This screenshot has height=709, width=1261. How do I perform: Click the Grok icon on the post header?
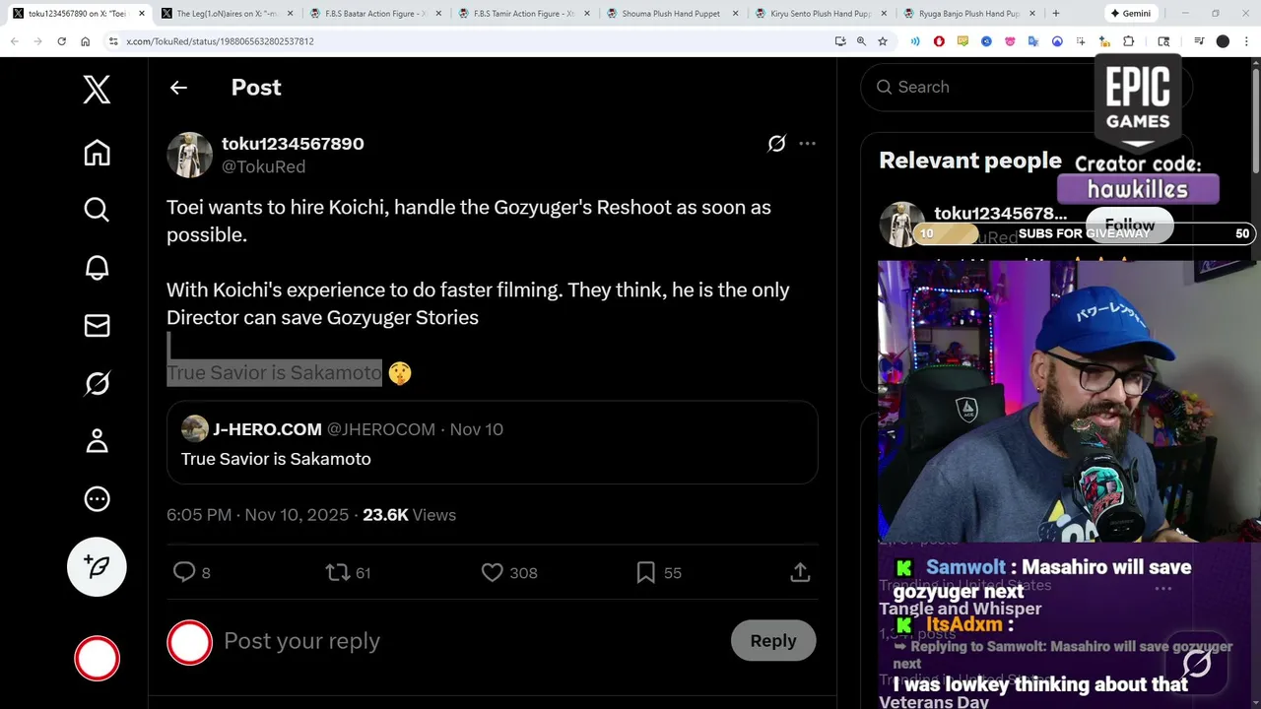pos(776,144)
